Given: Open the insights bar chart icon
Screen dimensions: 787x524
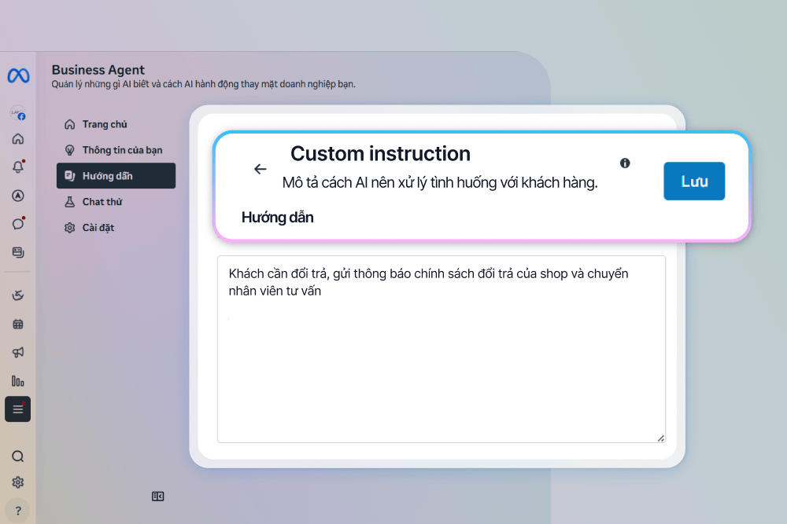Looking at the screenshot, I should (x=18, y=381).
